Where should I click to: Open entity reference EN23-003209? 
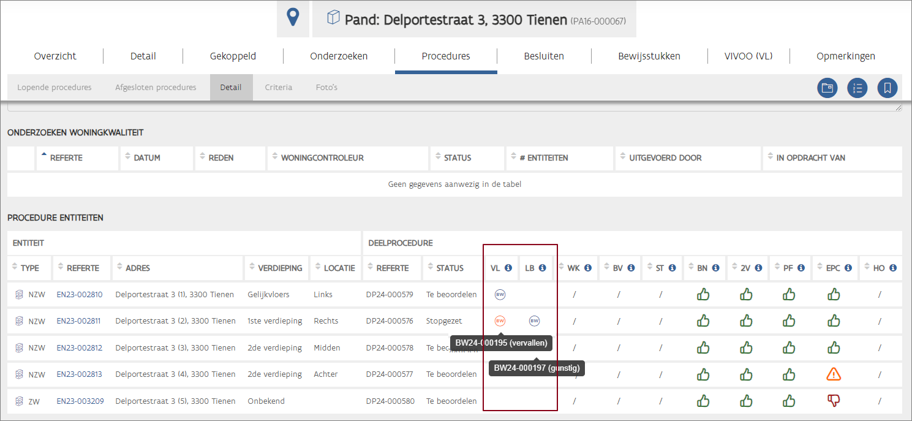click(80, 401)
